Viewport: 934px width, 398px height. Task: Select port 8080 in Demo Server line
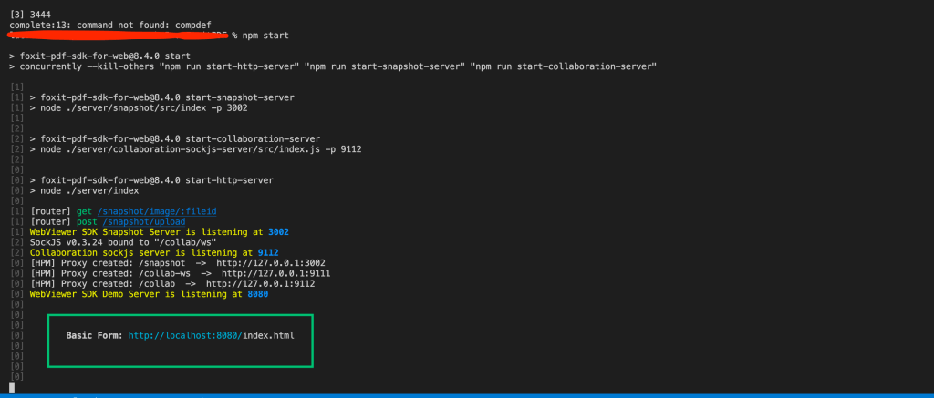(258, 294)
